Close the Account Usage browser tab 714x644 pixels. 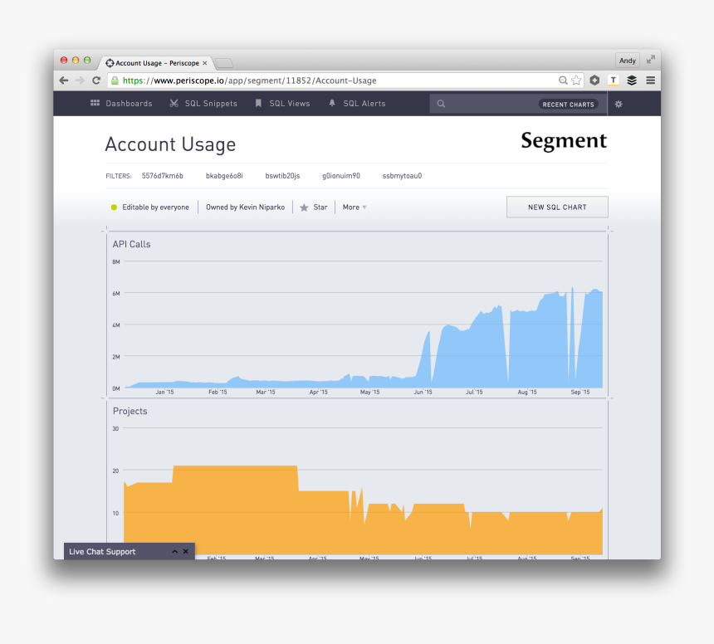pyautogui.click(x=205, y=63)
